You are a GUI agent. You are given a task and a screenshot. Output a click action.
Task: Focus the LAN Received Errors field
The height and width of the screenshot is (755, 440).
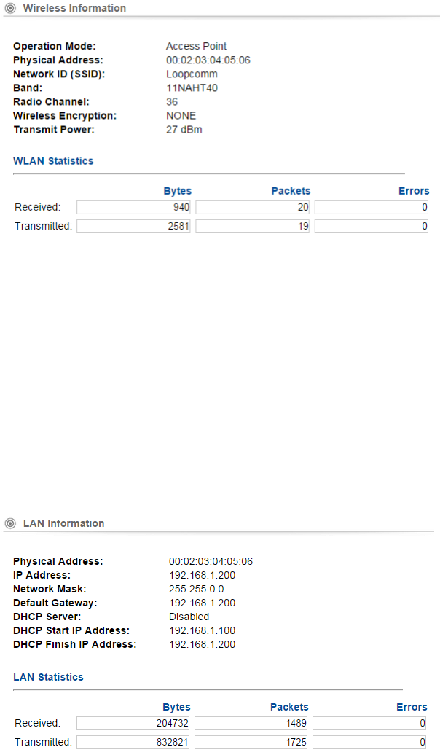371,723
